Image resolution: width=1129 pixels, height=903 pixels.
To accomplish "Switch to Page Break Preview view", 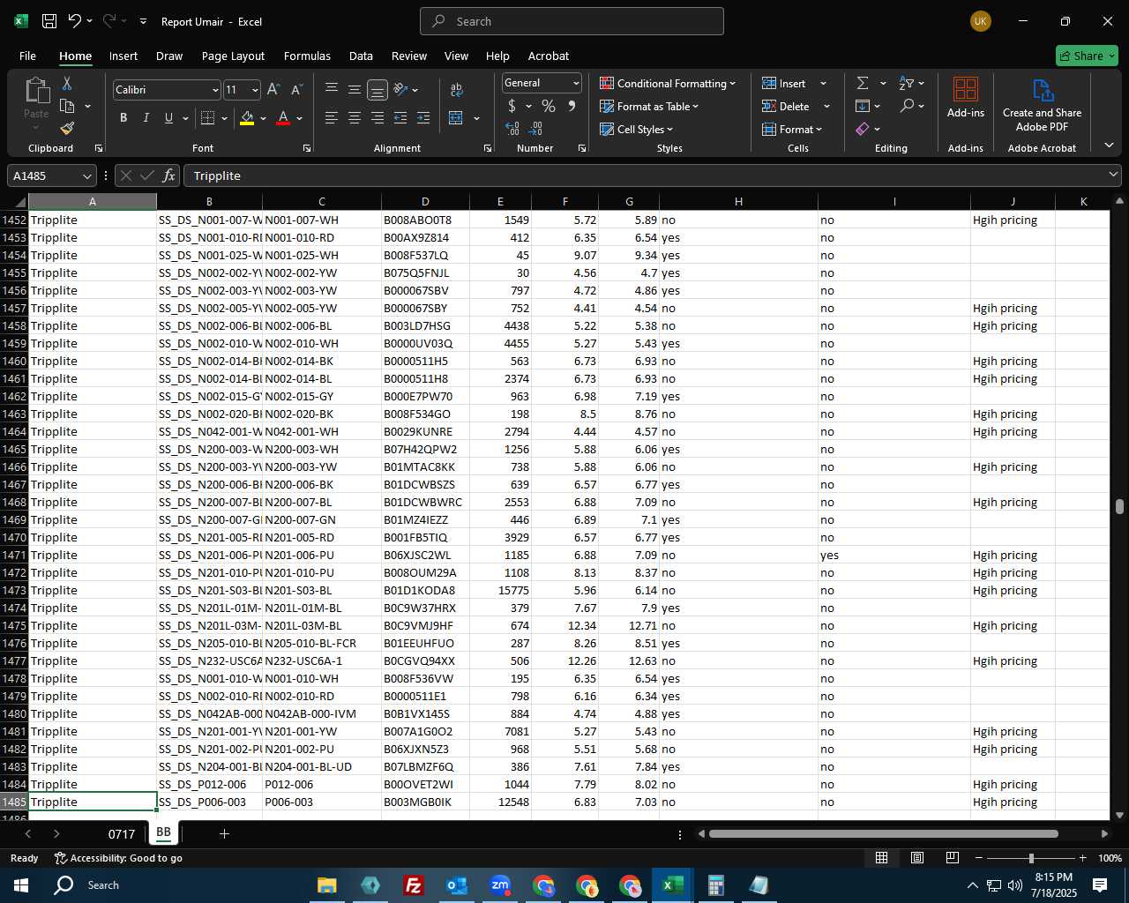I will coord(953,858).
